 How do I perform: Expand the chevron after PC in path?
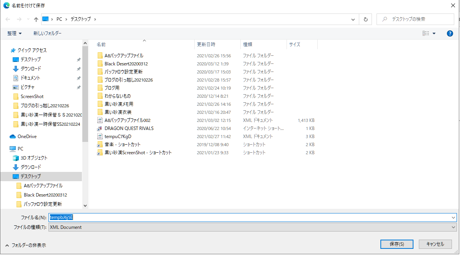point(66,19)
